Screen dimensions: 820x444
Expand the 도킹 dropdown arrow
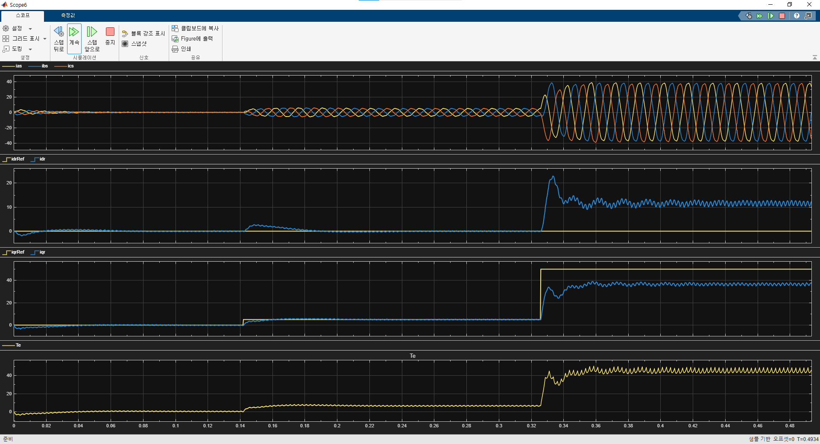30,50
